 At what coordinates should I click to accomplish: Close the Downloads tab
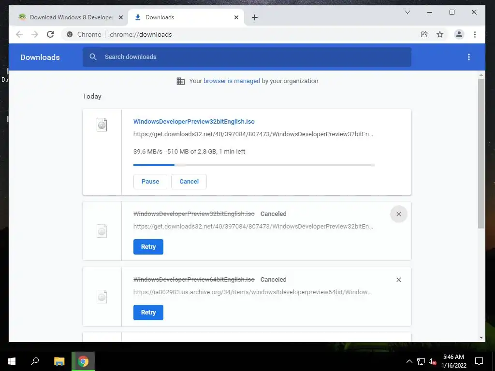(236, 18)
